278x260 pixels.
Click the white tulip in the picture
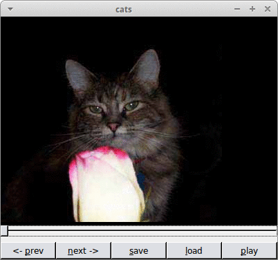pos(106,185)
